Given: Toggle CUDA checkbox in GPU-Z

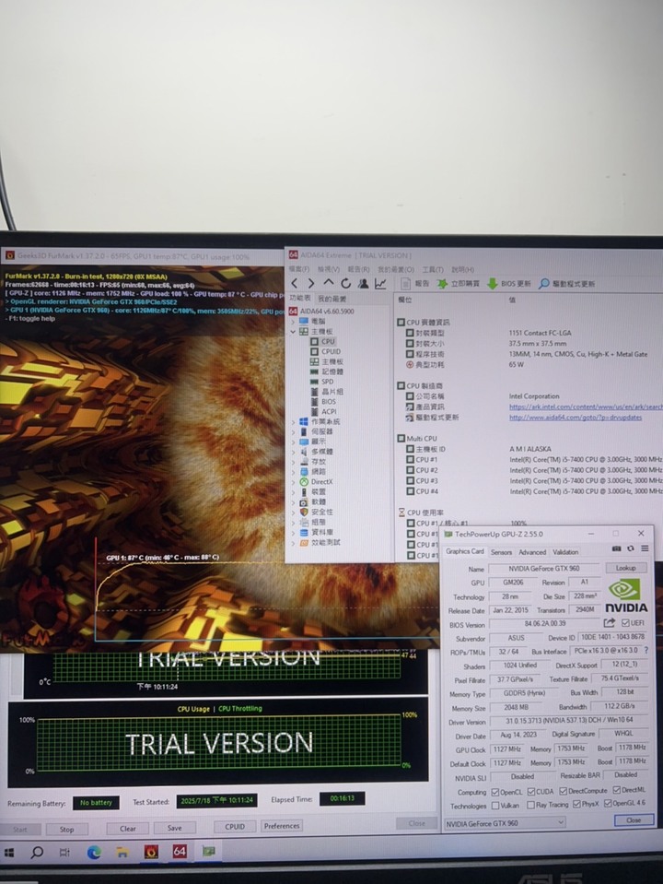Looking at the screenshot, I should coord(530,792).
